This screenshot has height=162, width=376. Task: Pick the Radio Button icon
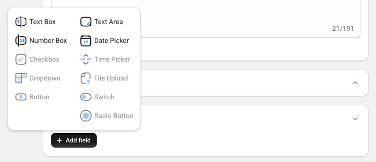tap(86, 116)
